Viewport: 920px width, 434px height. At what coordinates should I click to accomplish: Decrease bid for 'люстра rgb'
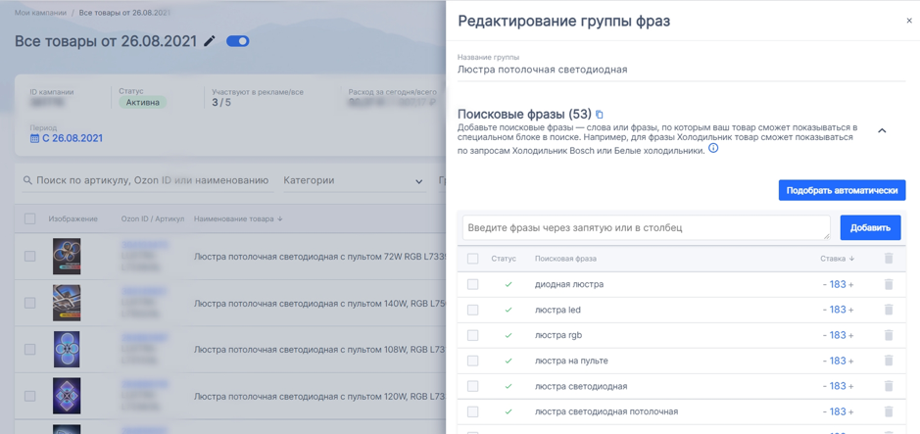[x=824, y=335]
